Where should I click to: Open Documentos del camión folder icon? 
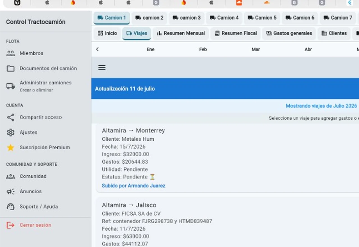click(10, 68)
